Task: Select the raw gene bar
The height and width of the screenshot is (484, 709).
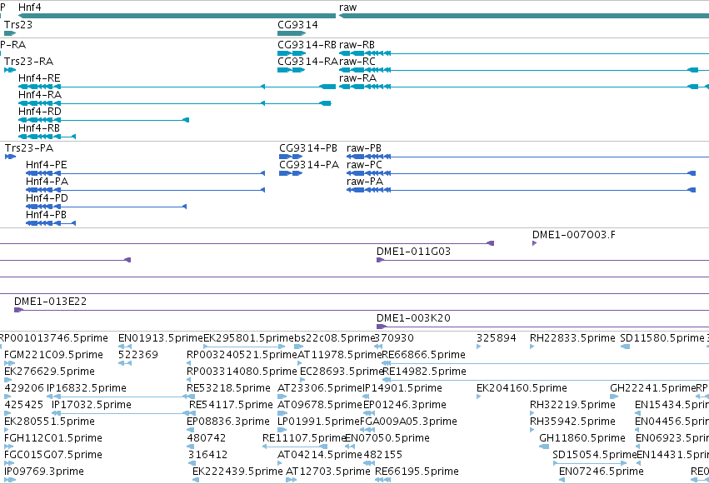Action: [x=523, y=16]
